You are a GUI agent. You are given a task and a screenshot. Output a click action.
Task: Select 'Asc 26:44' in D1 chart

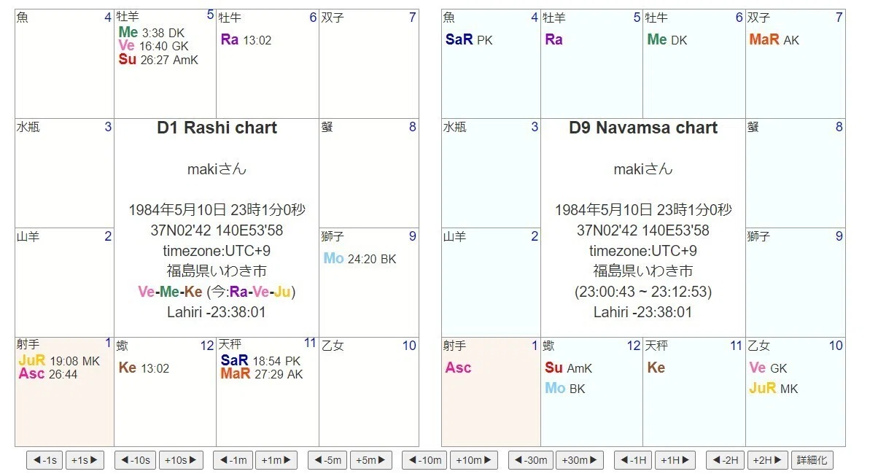point(47,374)
